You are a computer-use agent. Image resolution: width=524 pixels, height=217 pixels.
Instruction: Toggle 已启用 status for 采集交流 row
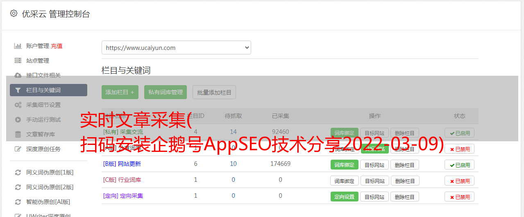coord(460,133)
